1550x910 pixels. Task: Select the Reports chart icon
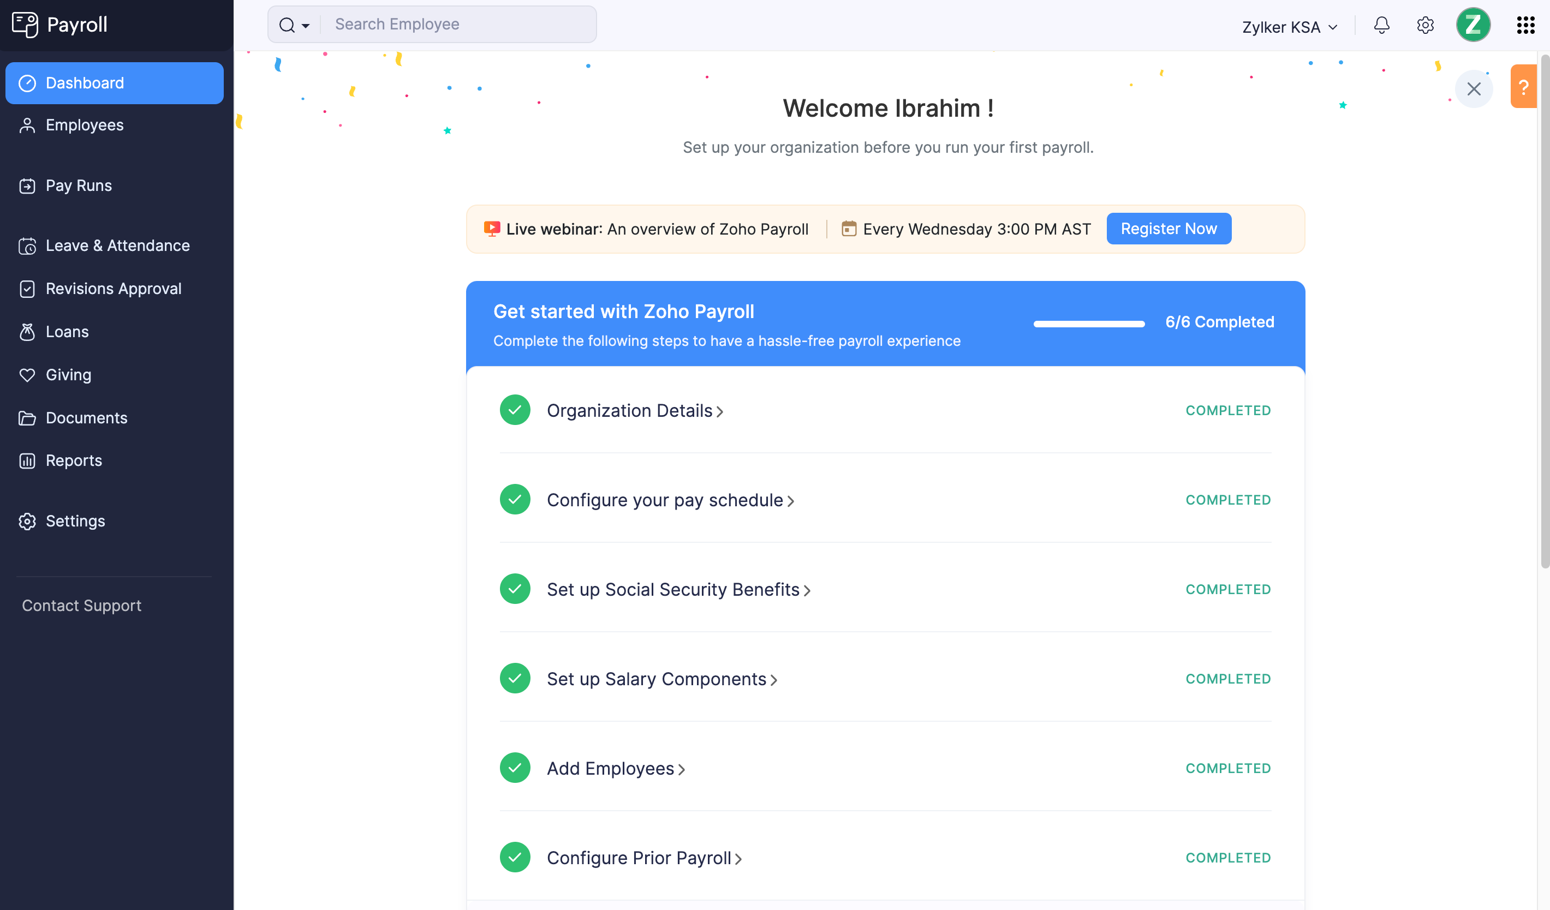pos(27,460)
